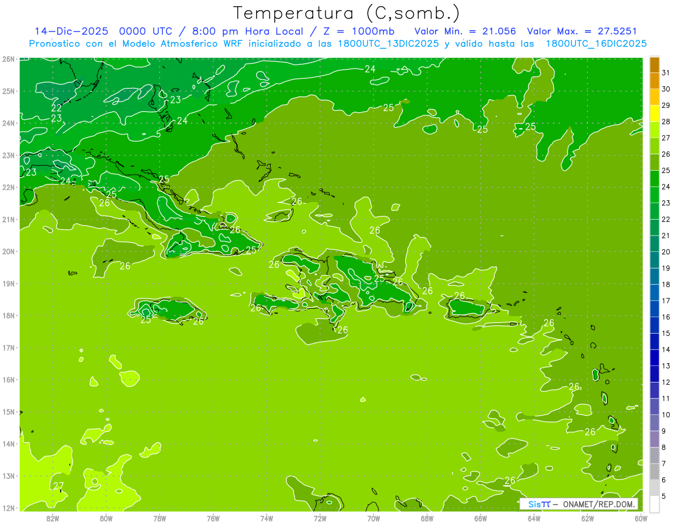Click legend value label '10'
Screen dimensions: 681x526
[x=666, y=415]
